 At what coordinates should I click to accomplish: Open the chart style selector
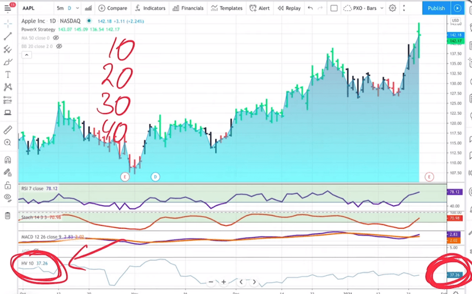88,8
